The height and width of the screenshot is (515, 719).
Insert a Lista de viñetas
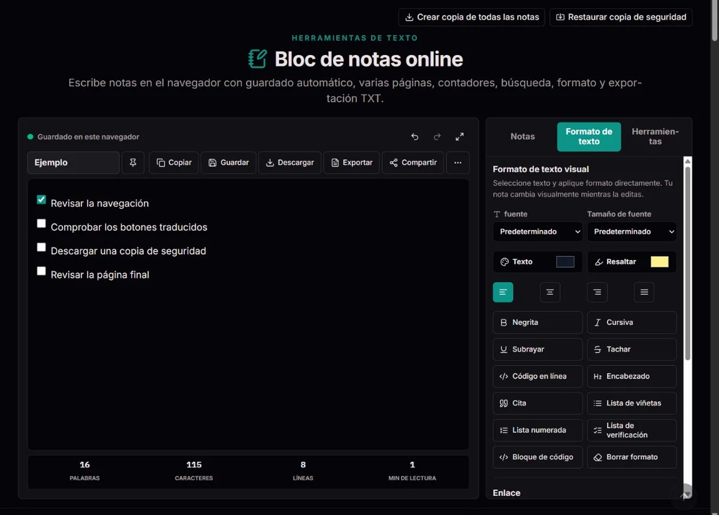[x=632, y=403]
